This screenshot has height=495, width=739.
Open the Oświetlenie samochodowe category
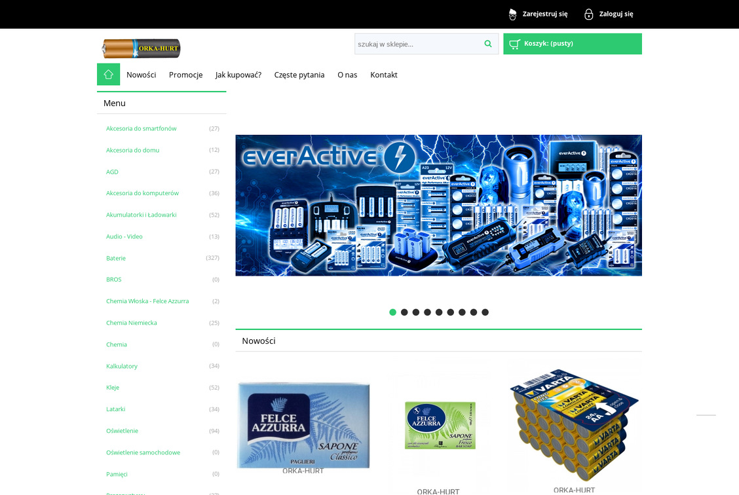click(143, 452)
